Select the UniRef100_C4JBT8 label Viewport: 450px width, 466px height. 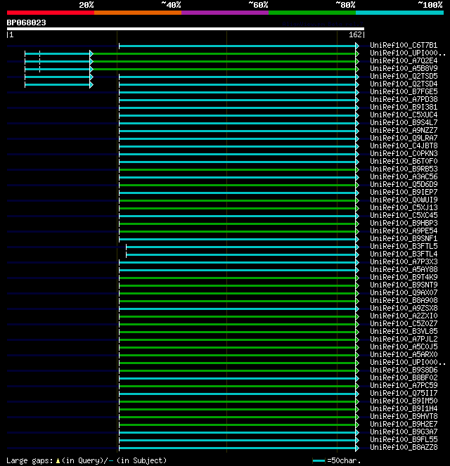404,146
